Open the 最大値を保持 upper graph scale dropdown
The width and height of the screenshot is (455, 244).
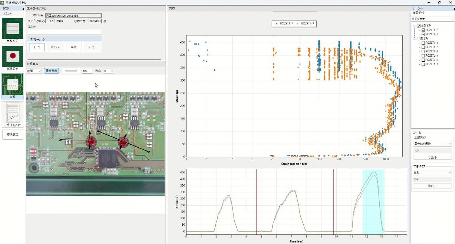pos(433,144)
